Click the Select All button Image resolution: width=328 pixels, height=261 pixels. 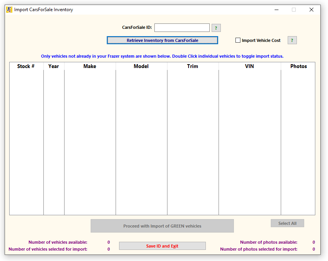point(287,223)
